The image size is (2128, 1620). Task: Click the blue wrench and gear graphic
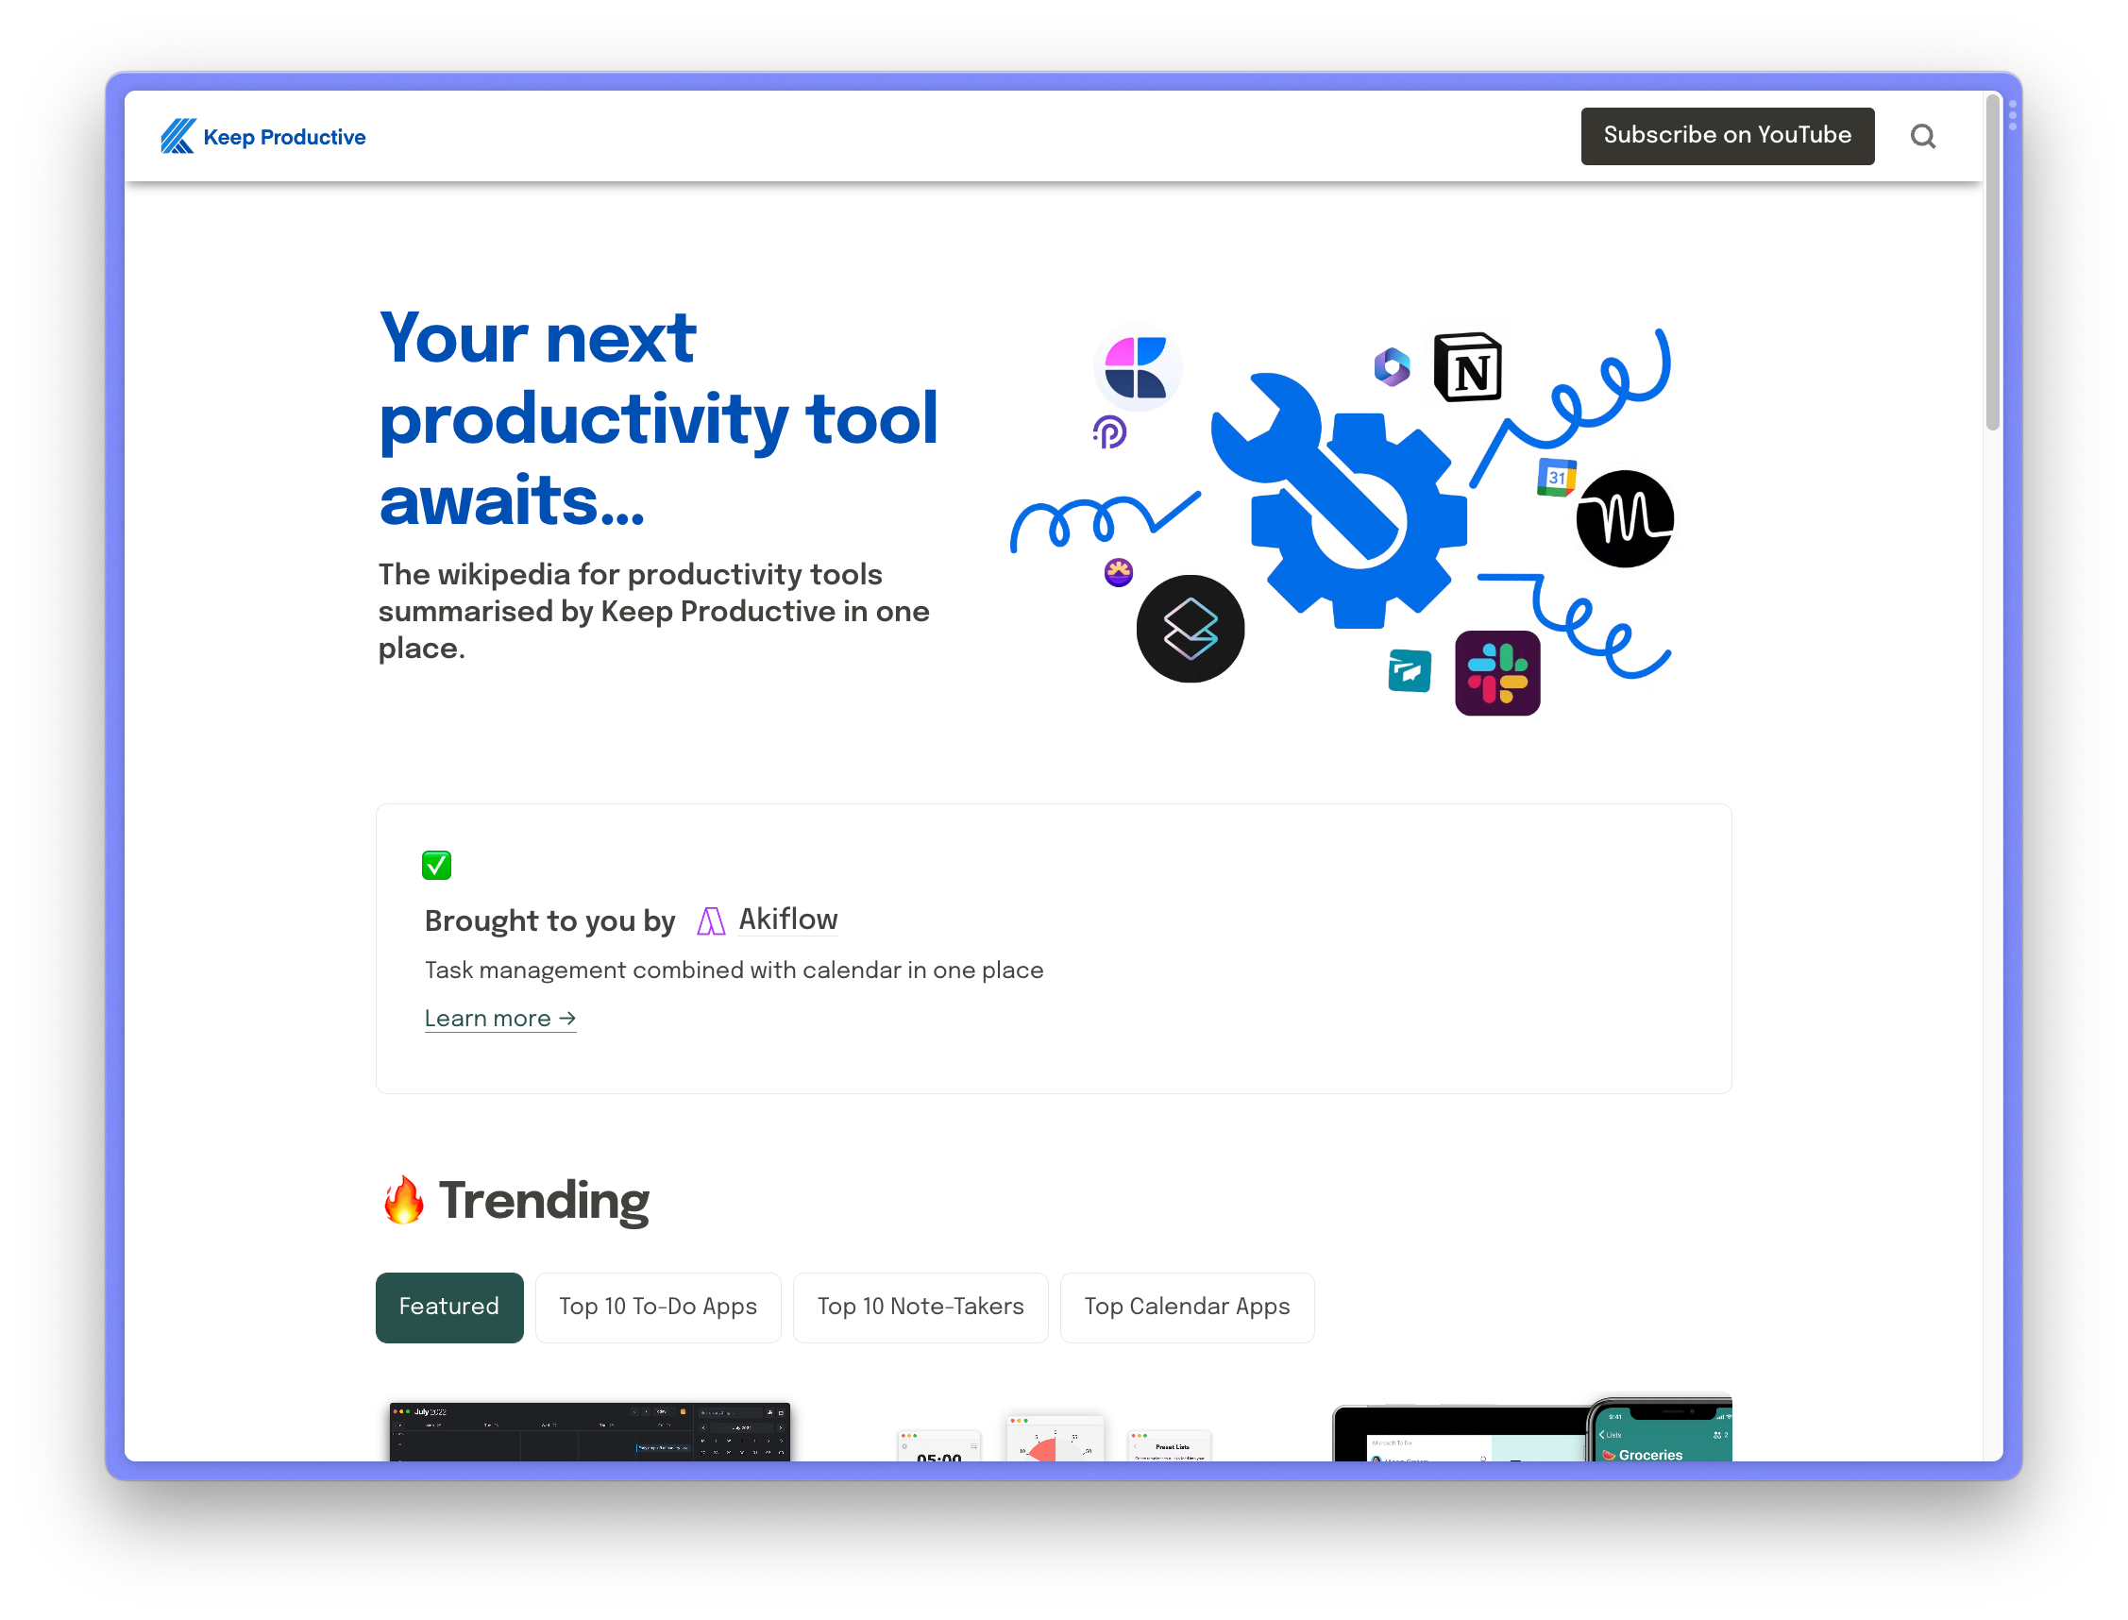click(x=1339, y=500)
